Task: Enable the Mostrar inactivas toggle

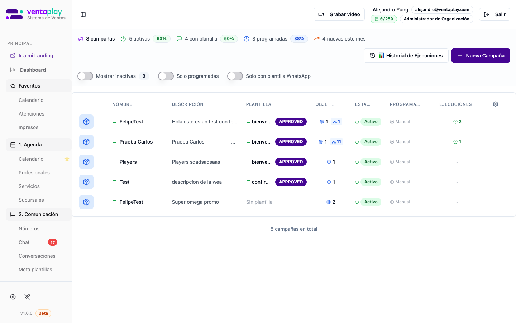Action: click(85, 76)
